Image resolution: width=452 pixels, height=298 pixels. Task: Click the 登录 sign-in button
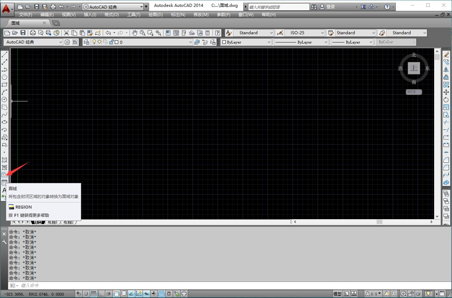coord(327,7)
